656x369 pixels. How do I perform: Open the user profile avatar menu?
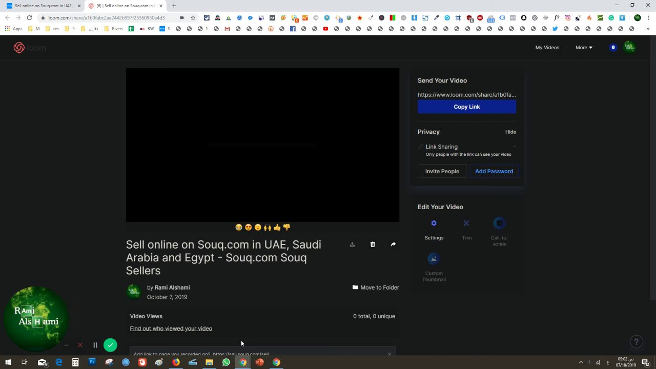point(629,47)
